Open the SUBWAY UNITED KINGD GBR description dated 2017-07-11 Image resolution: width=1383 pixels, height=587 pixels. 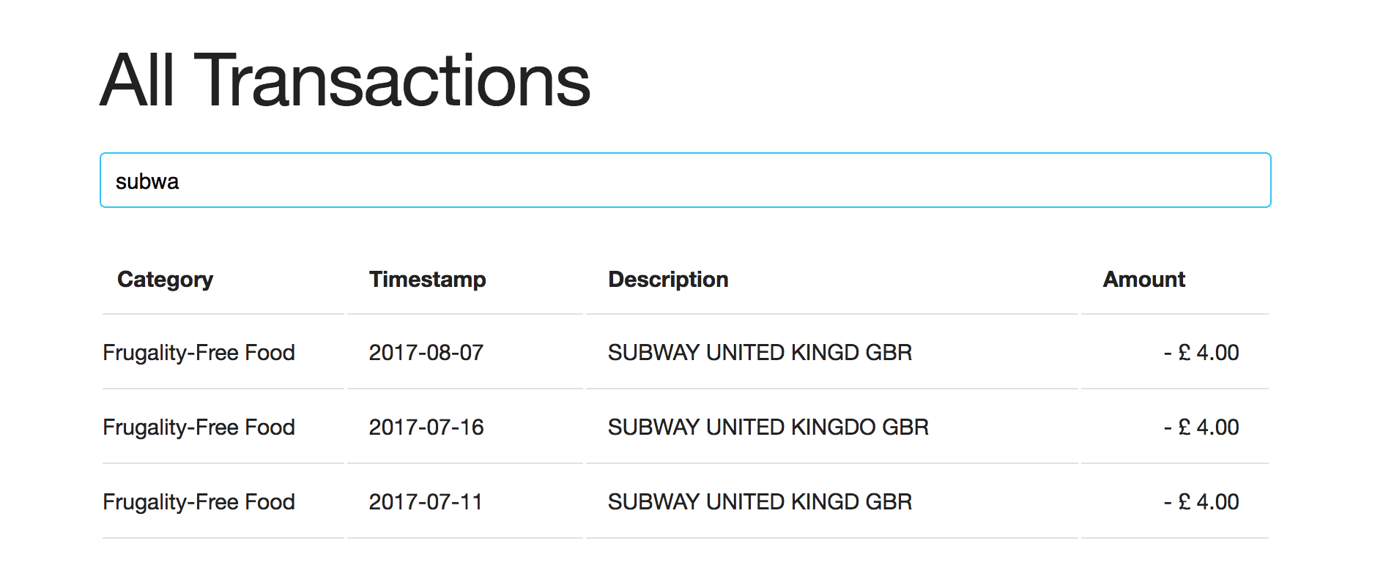tap(760, 502)
